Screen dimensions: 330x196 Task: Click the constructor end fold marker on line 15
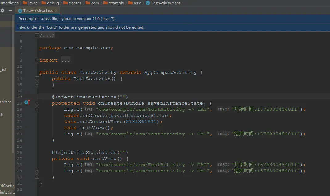[x=37, y=85]
